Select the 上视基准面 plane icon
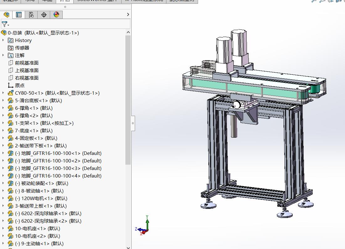345x249 pixels. point(11,71)
